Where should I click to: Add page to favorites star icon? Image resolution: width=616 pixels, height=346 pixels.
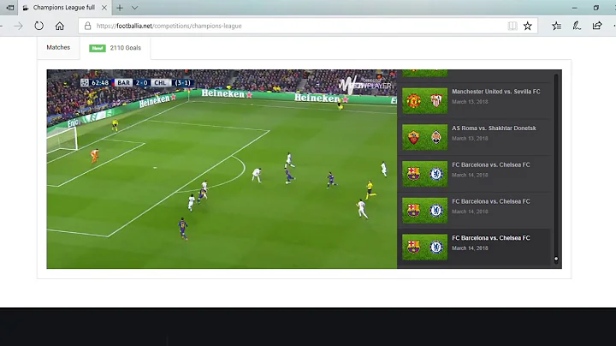pos(528,26)
